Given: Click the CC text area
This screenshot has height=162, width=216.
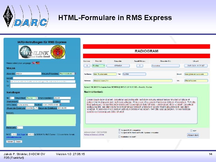Looking at the screenshot, I should pyautogui.click(x=43, y=86).
